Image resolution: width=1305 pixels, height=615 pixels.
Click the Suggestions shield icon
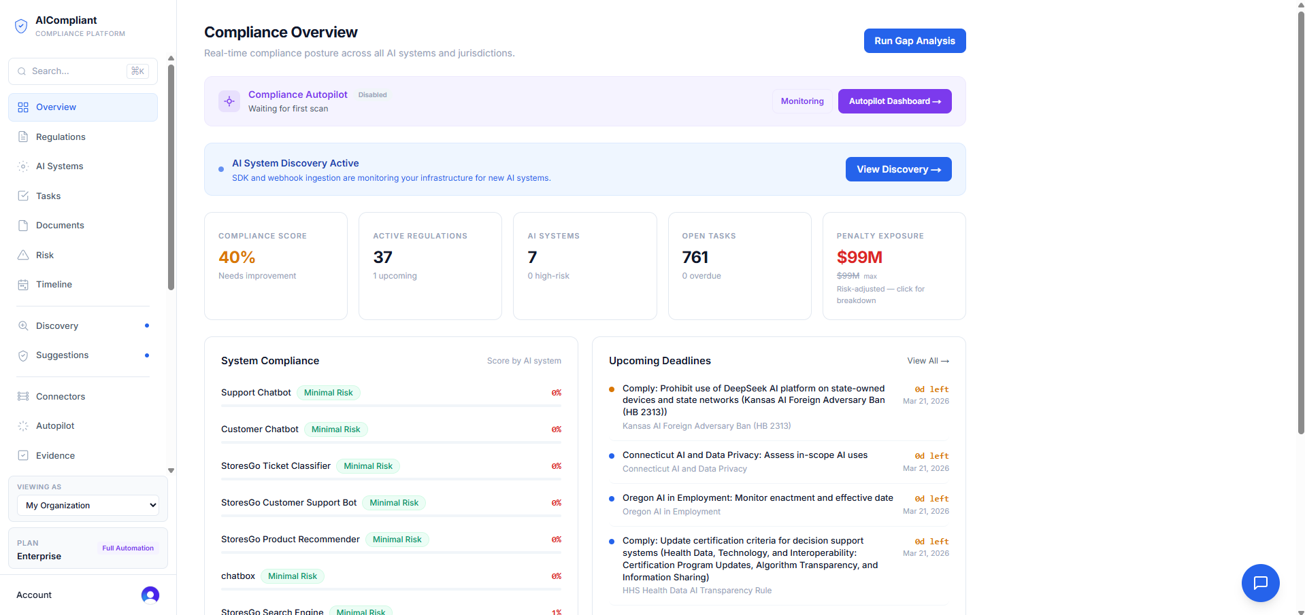coord(23,355)
